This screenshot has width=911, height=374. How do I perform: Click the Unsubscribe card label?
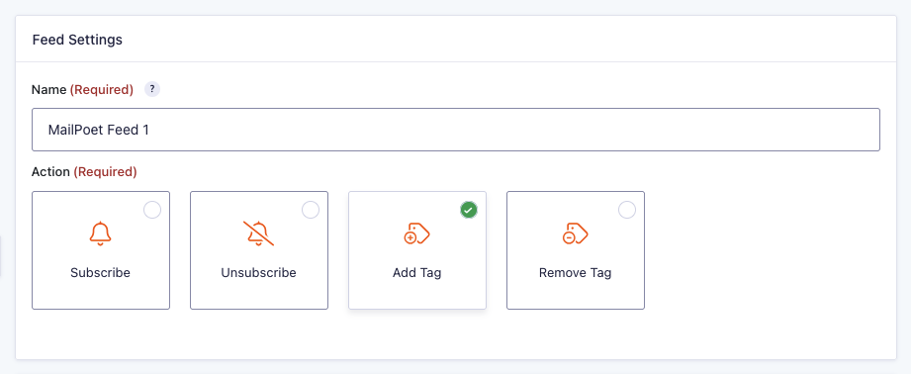258,273
